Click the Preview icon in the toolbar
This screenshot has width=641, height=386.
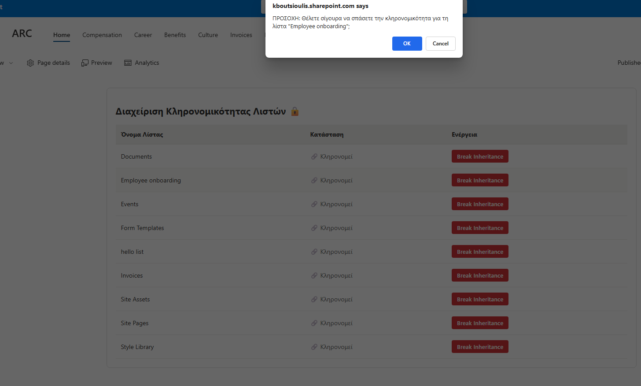pos(85,63)
